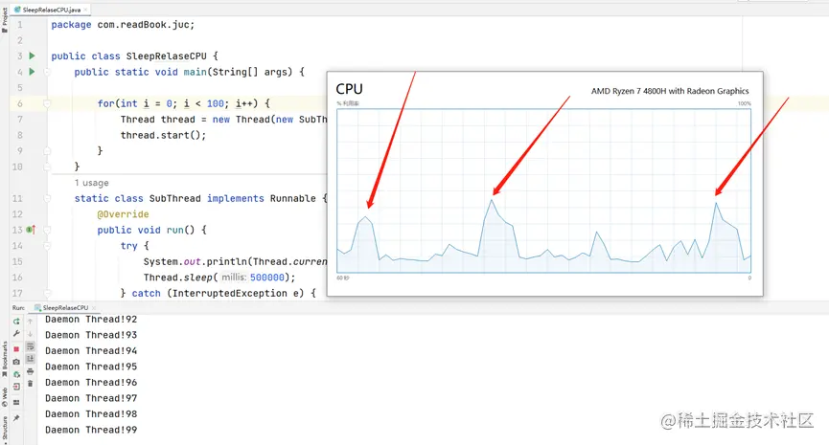829x445 pixels.
Task: Select the SleepRelaseCPU.java editor tab
Action: click(x=48, y=10)
